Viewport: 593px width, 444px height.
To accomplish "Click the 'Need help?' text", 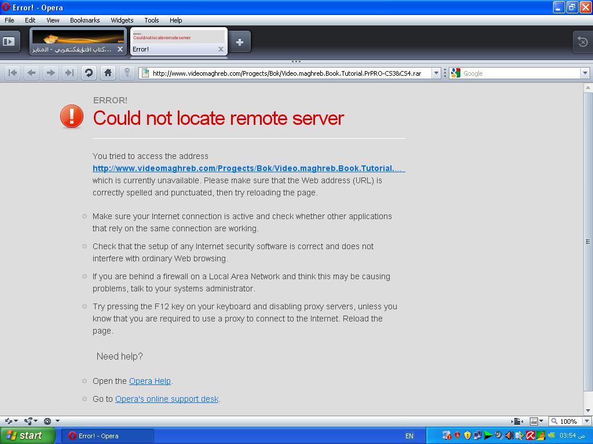I will (119, 356).
